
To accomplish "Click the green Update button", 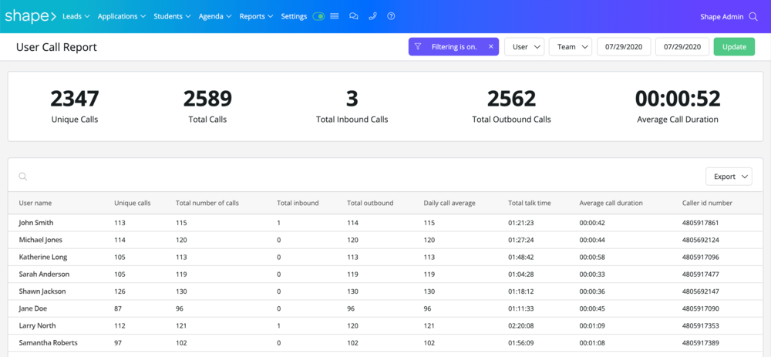I will [x=734, y=47].
